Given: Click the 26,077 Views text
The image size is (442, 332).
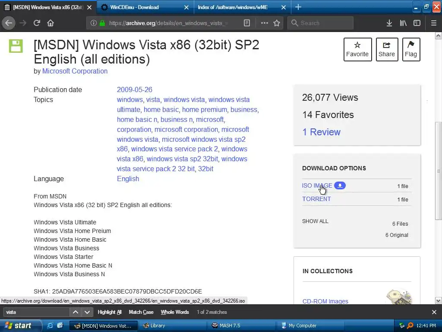Looking at the screenshot, I should click(330, 97).
